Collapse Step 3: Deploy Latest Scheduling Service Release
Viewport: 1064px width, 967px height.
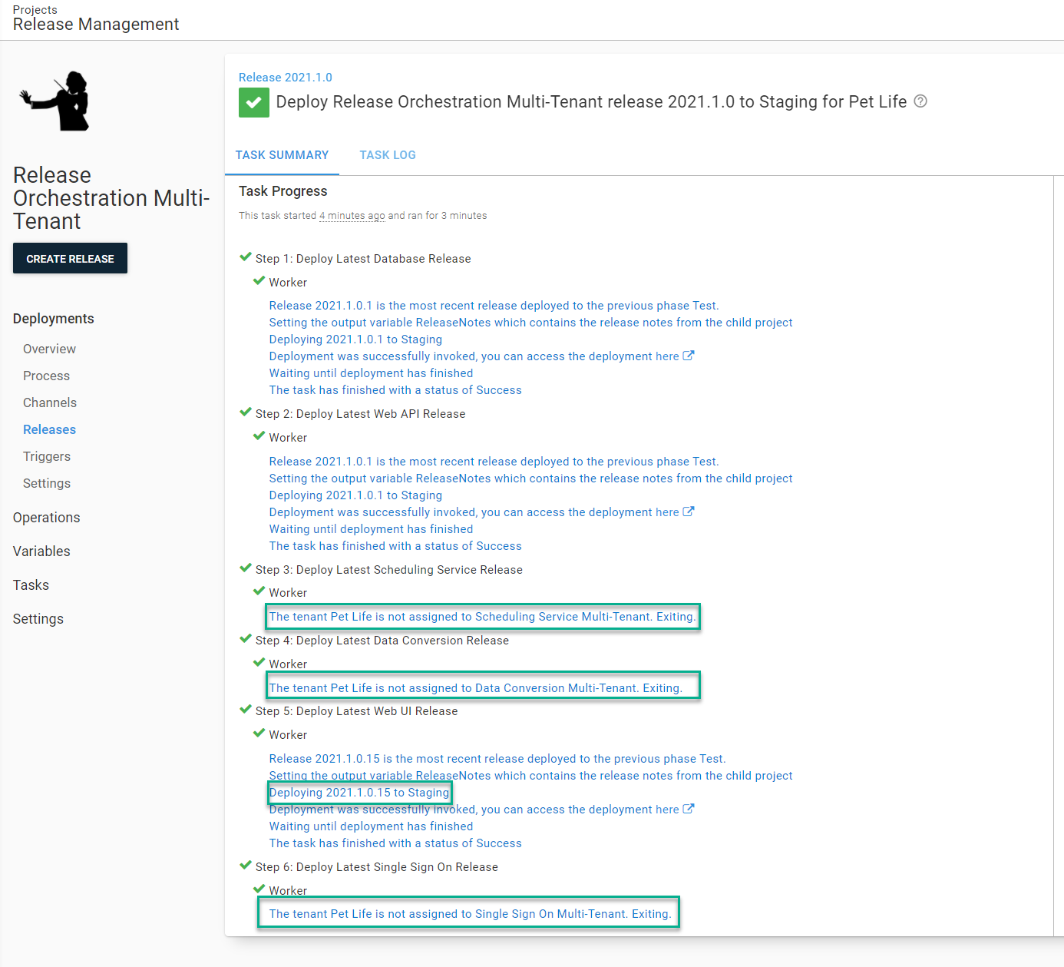click(x=388, y=570)
